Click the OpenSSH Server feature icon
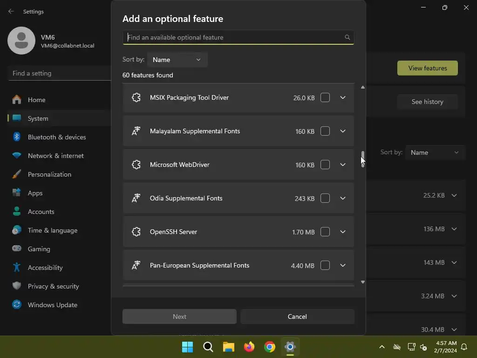477x358 pixels. tap(136, 232)
